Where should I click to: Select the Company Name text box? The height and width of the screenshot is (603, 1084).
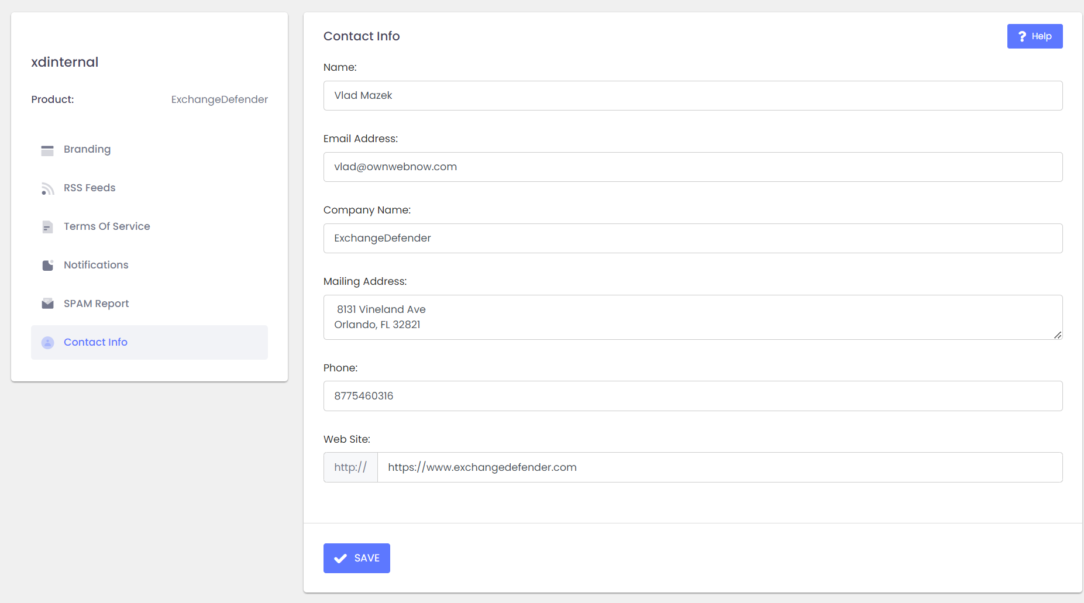[x=693, y=238]
